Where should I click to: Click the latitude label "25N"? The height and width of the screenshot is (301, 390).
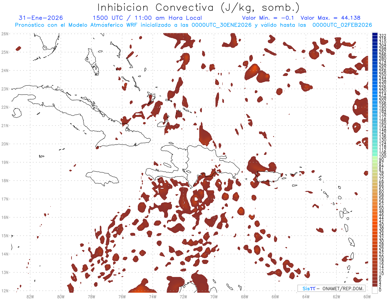click(x=5, y=52)
